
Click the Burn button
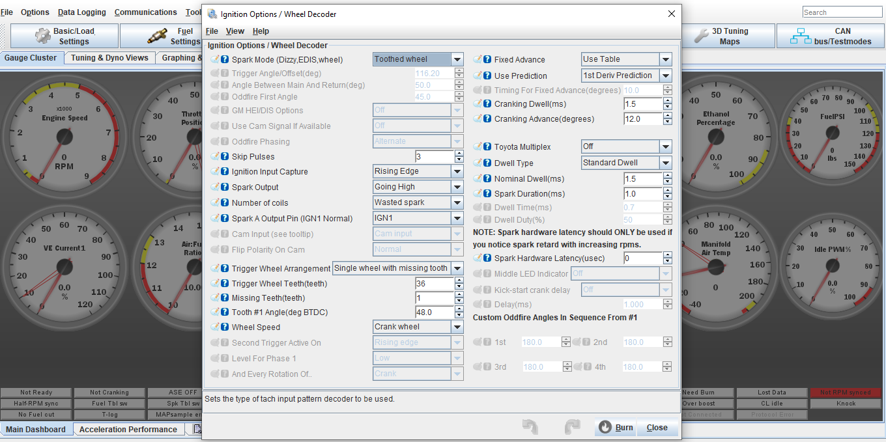coord(616,428)
